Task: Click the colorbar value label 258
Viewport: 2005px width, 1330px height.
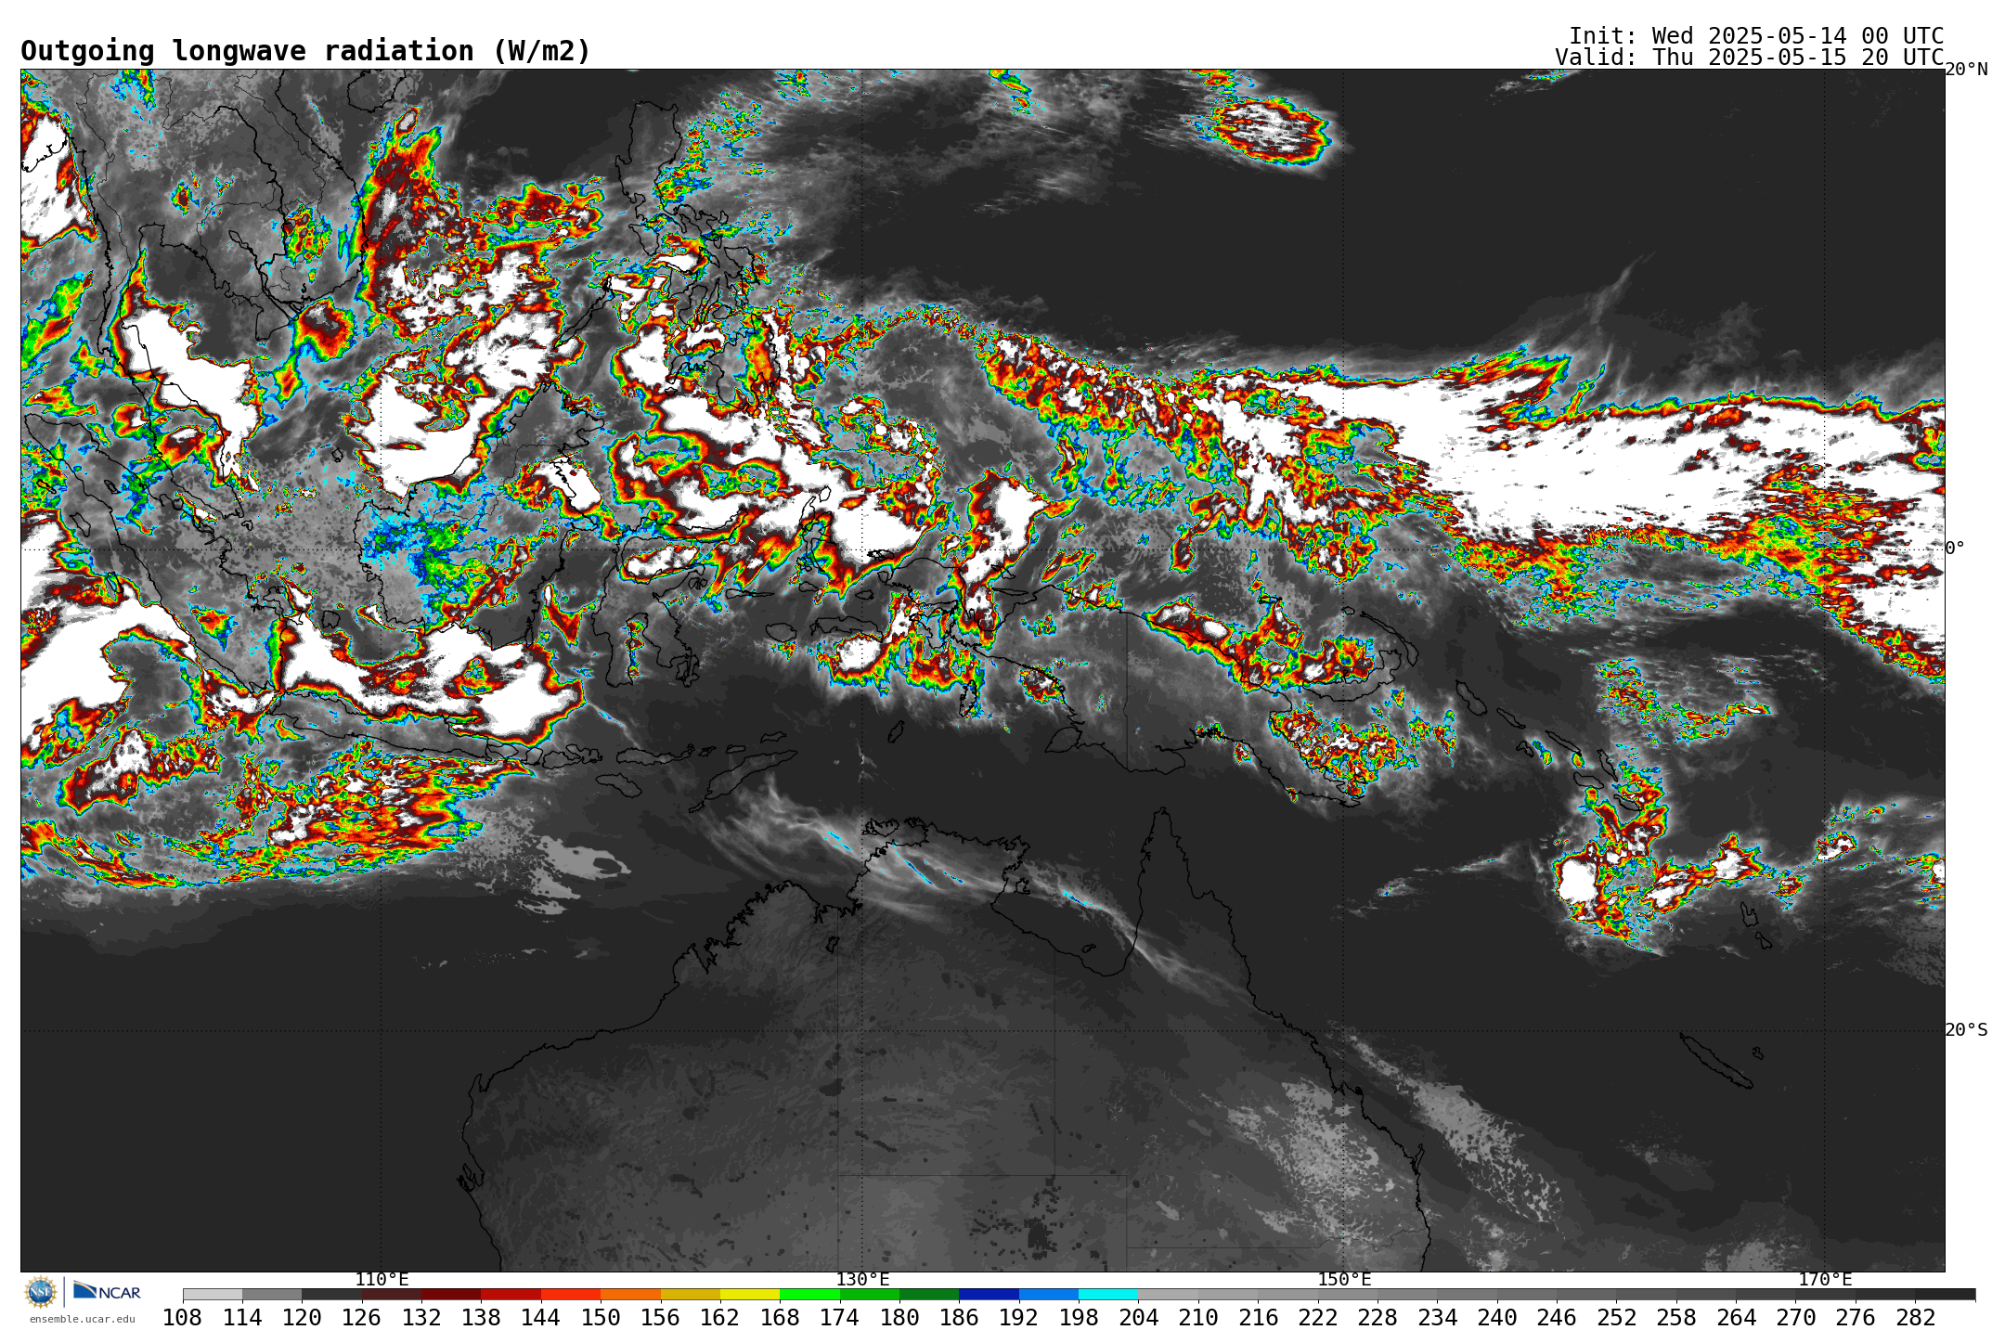Action: 1675,1317
